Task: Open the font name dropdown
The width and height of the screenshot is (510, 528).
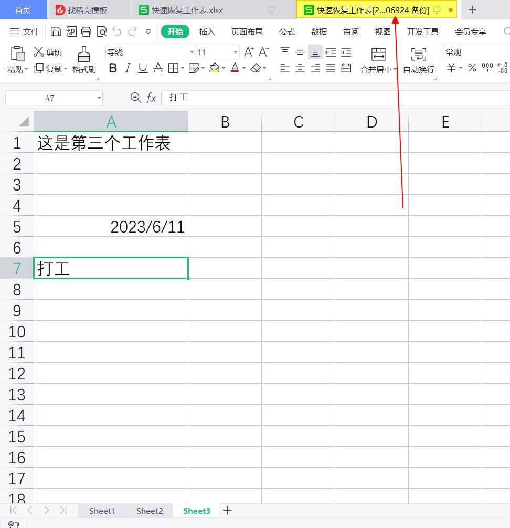Action: 193,52
